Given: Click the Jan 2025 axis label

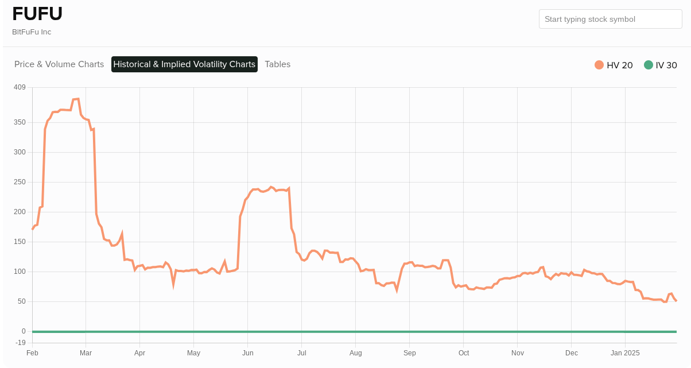Looking at the screenshot, I should [x=625, y=353].
